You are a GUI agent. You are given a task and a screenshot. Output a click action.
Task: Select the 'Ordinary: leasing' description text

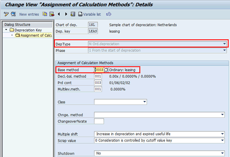[x=122, y=70]
